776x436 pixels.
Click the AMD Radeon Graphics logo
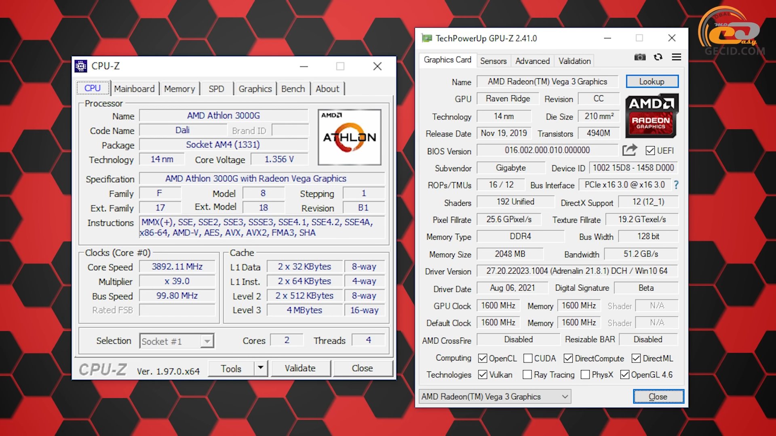(x=652, y=116)
